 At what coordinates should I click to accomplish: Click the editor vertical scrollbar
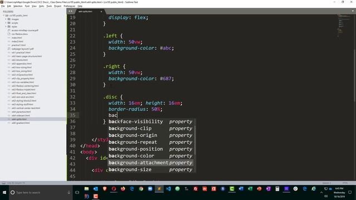pyautogui.click(x=354, y=75)
